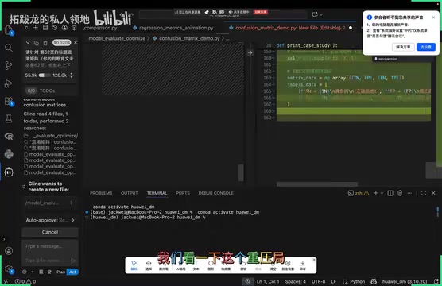Open Testing flask icon in activity bar
Image resolution: width=442 pixels, height=286 pixels.
tap(9, 118)
